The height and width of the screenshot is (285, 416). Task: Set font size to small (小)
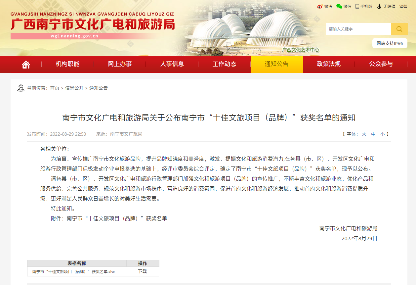coord(382,134)
